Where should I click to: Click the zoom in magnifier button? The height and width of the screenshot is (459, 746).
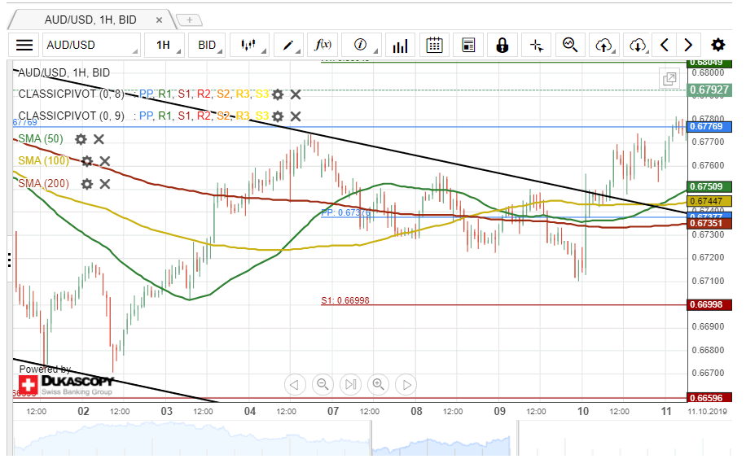click(x=378, y=384)
